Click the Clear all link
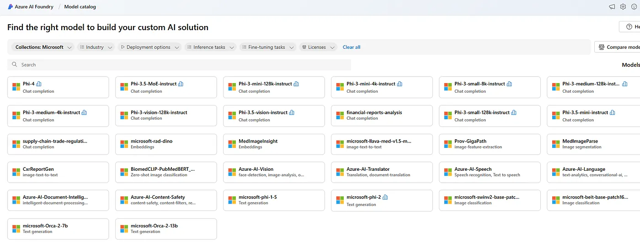640x242 pixels. click(352, 47)
